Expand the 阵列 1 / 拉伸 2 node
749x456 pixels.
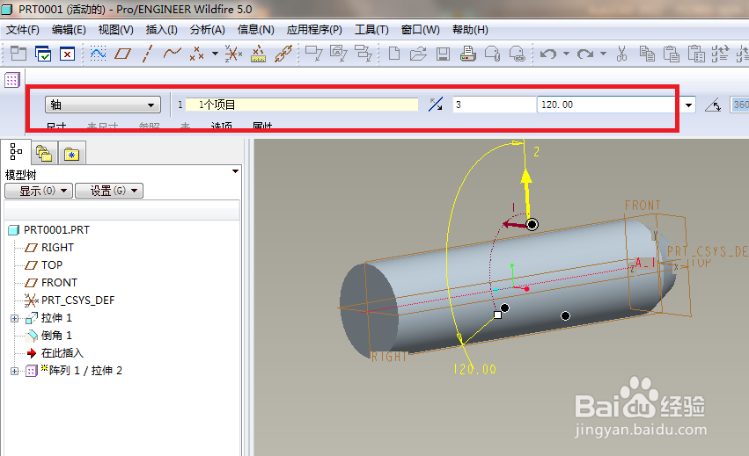click(x=14, y=371)
